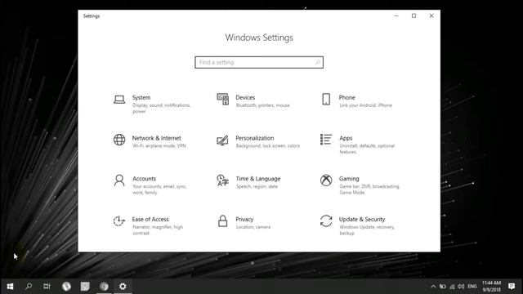Open the network tray icon

[x=452, y=287]
